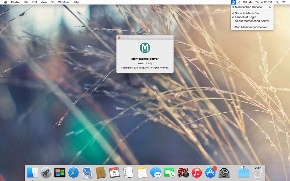The width and height of the screenshot is (290, 181).
Task: Click the Langui.net copyright text
Action: (x=145, y=68)
